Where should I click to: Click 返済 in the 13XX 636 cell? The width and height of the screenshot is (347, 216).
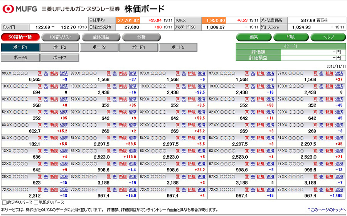[x=64, y=151]
